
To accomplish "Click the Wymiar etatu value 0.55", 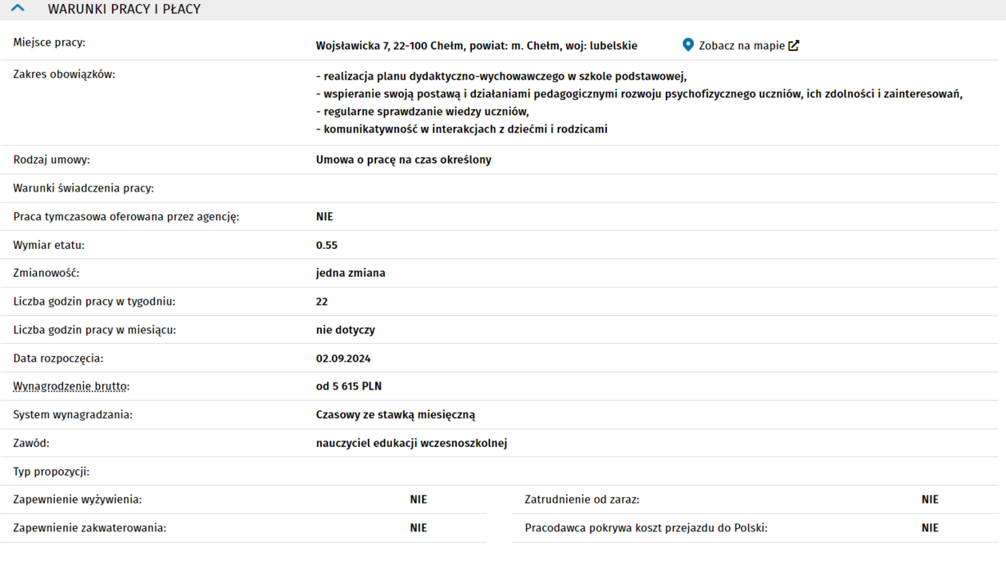I will tap(327, 245).
